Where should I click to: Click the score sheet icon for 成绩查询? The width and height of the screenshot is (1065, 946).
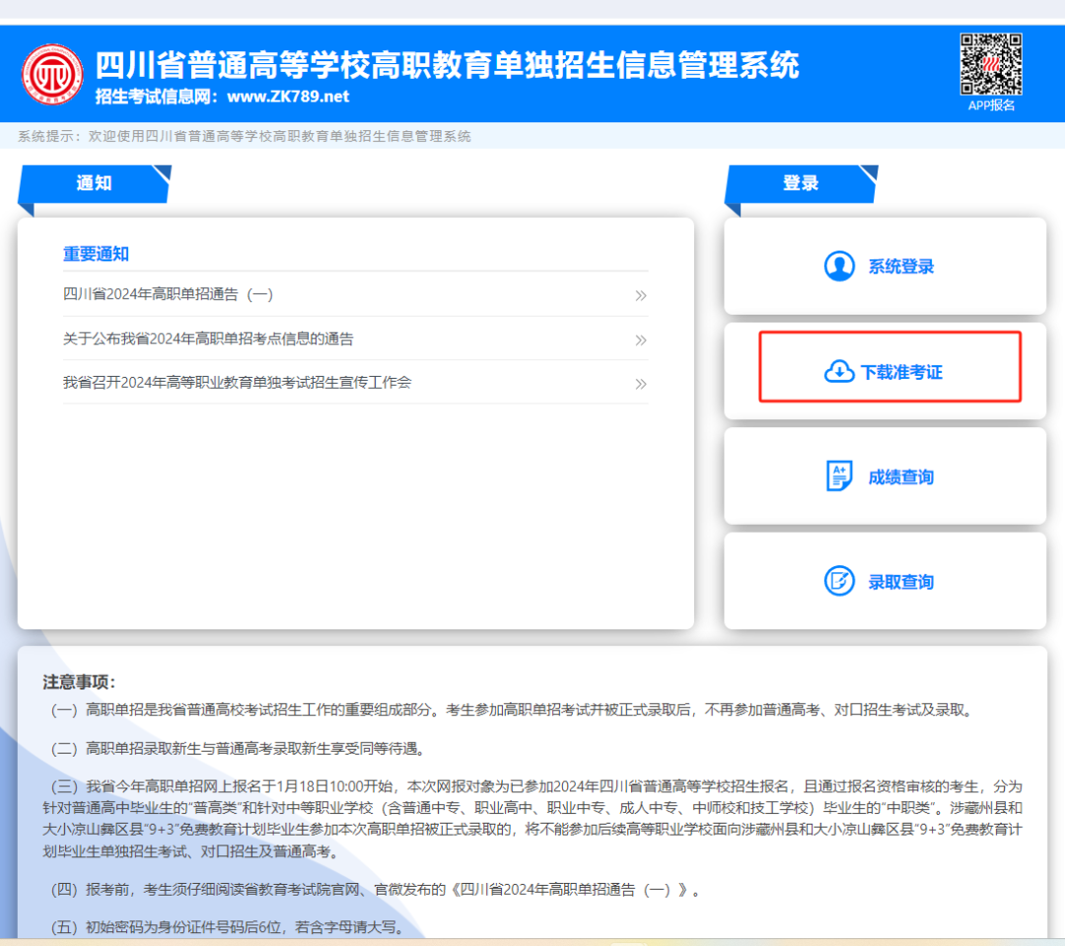[x=838, y=476]
